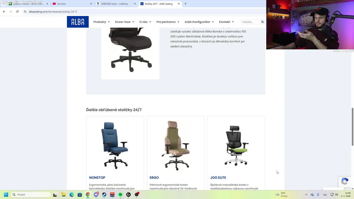Select the Stoličky 24/7 ALBA Seating tab
This screenshot has width=354, height=199.
[x=160, y=4]
